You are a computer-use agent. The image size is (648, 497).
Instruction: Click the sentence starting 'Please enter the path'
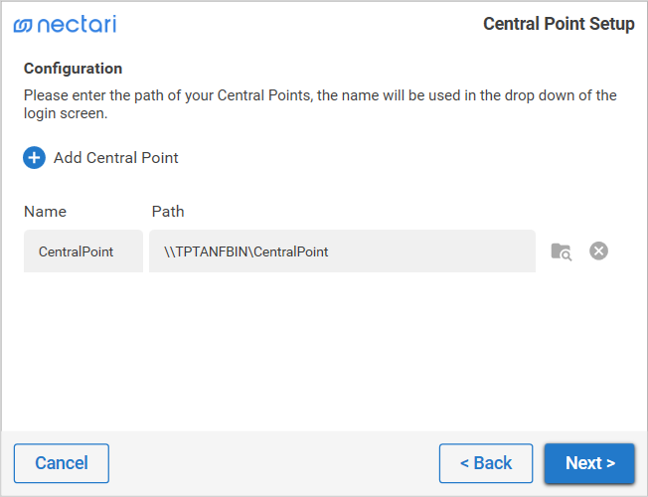320,95
